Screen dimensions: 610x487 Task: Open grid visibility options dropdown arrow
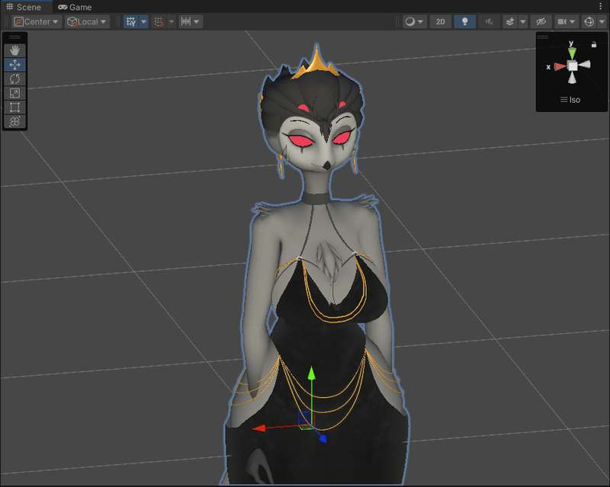pyautogui.click(x=143, y=22)
